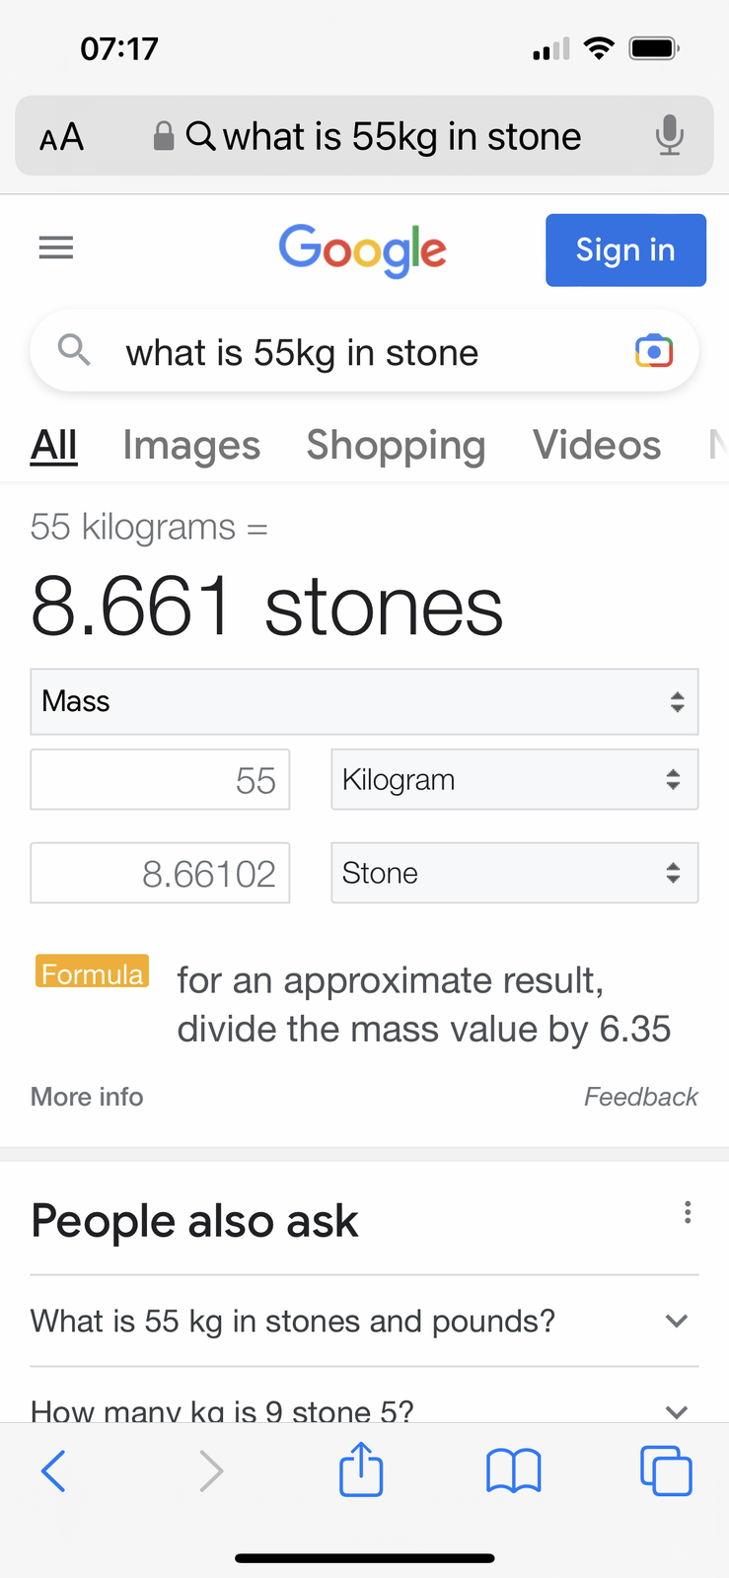Open Safari bookmarks book icon
The width and height of the screenshot is (729, 1578).
pyautogui.click(x=513, y=1471)
